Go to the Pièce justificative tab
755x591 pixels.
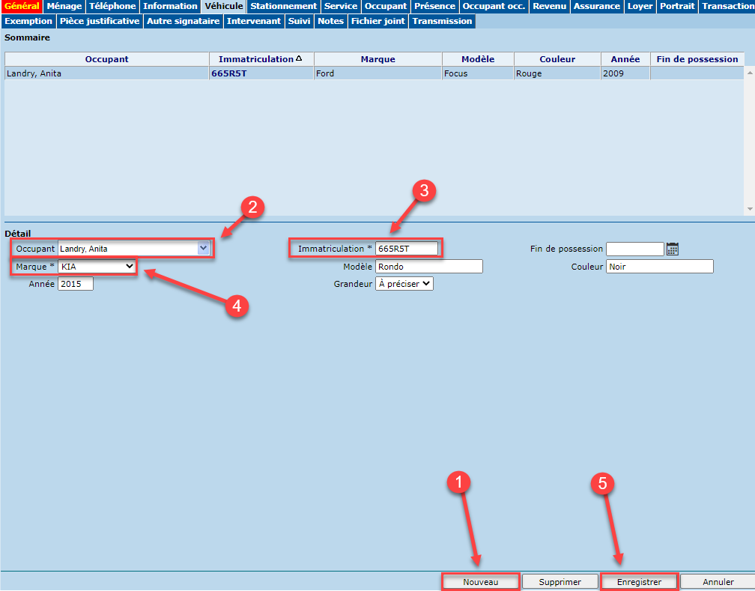[x=100, y=21]
